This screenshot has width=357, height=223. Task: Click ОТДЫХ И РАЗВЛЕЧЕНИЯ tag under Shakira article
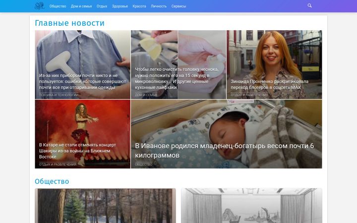point(58,165)
